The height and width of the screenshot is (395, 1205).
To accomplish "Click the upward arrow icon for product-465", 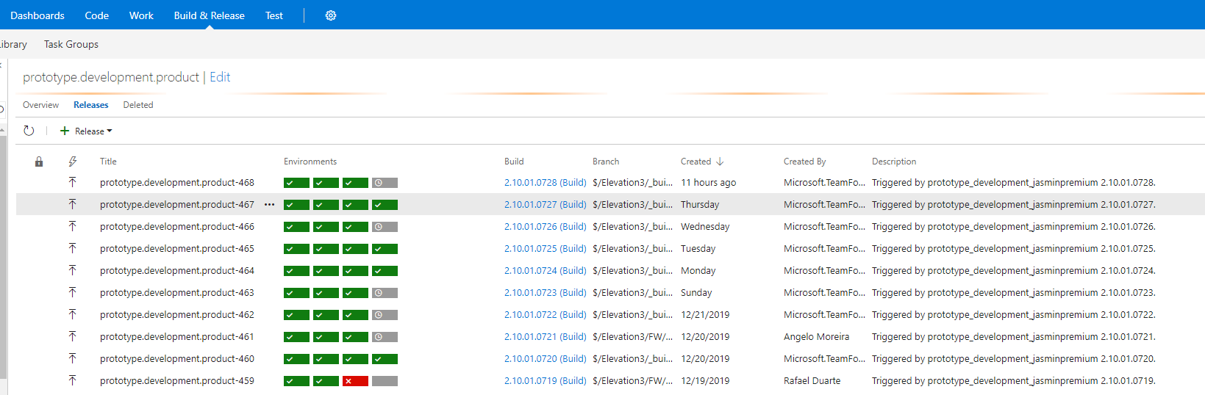I will click(72, 248).
